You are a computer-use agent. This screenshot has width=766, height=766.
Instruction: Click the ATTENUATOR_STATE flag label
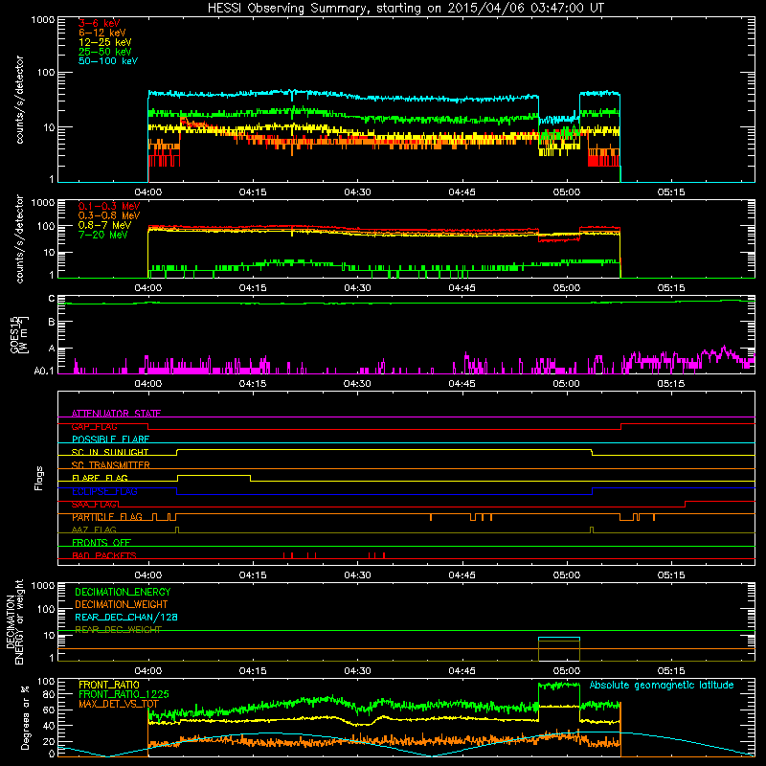tap(116, 414)
